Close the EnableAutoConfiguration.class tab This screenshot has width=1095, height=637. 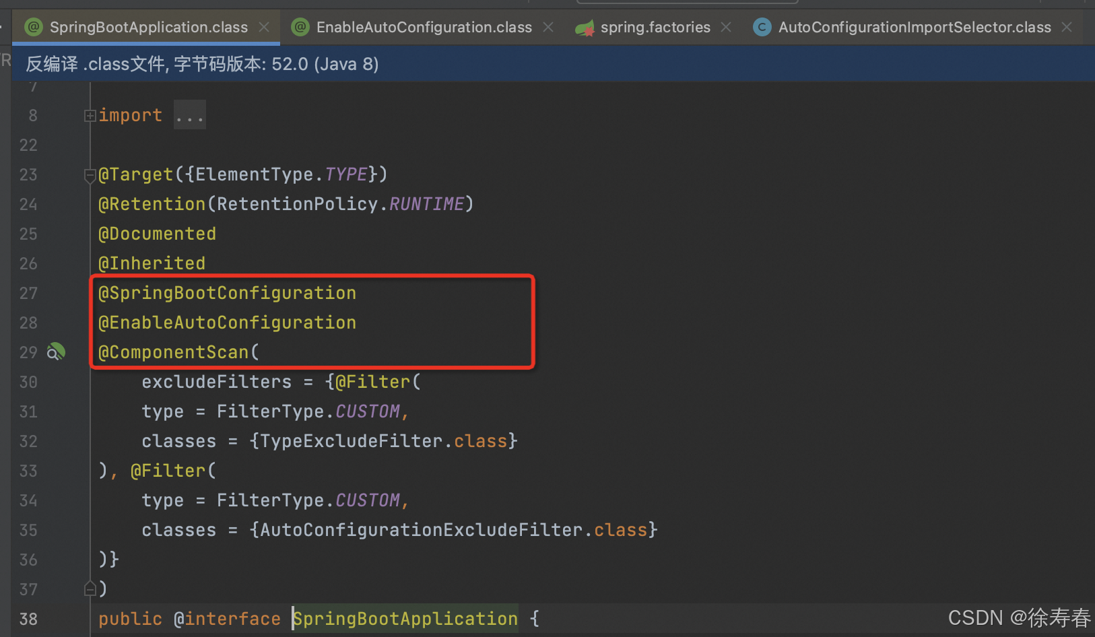[548, 27]
